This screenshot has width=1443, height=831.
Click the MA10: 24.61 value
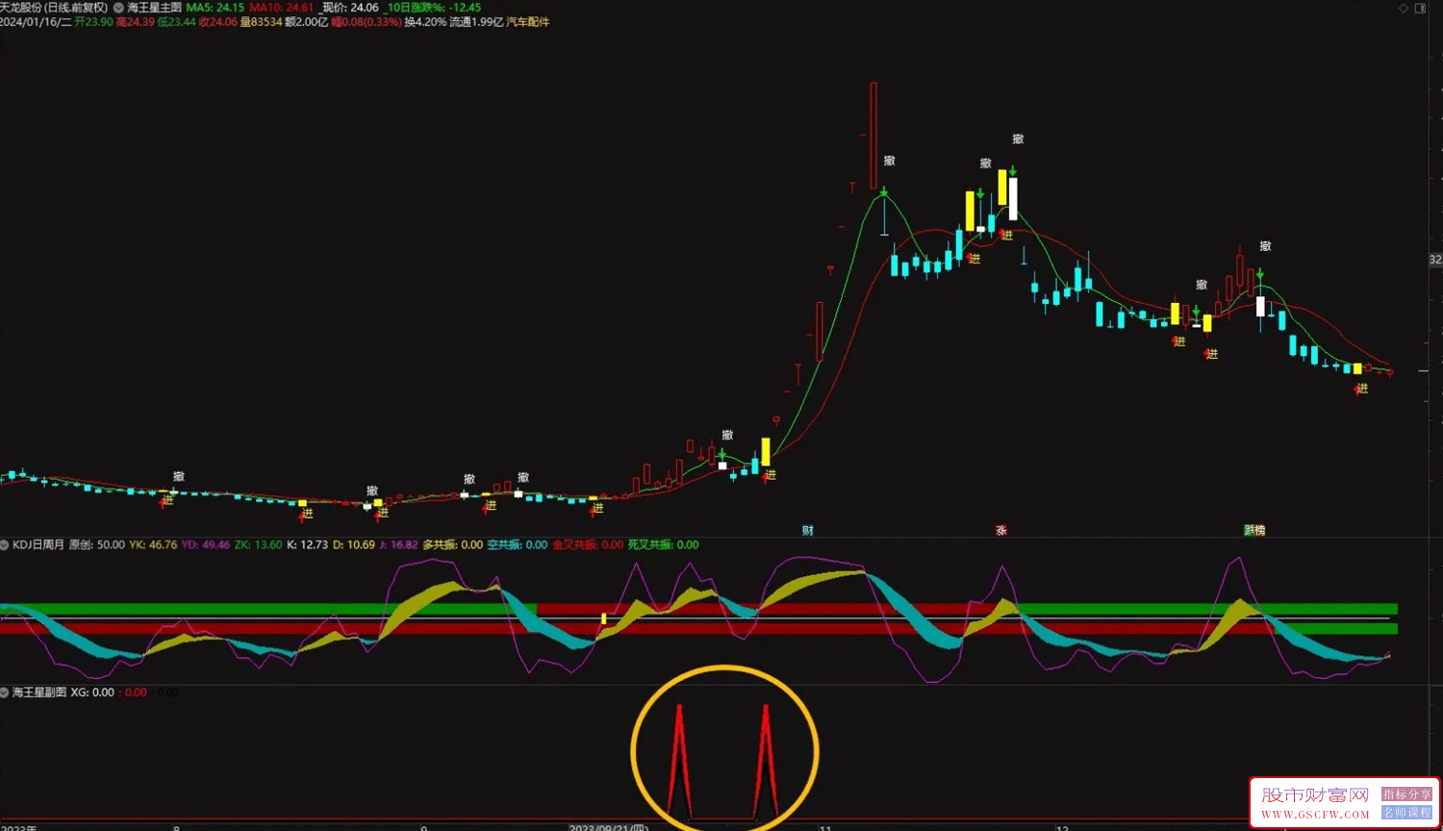click(282, 7)
